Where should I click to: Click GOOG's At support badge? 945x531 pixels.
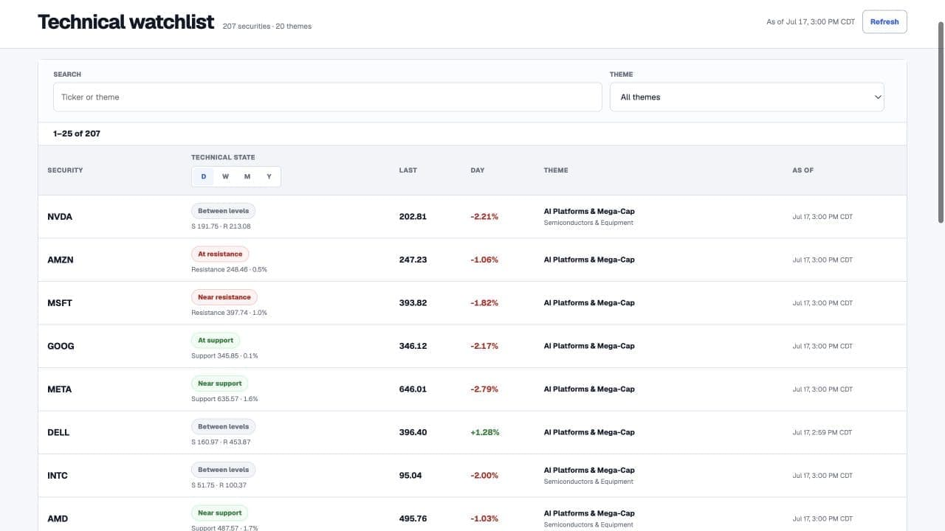[x=216, y=340]
